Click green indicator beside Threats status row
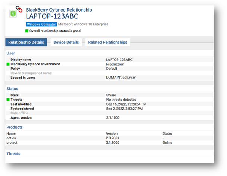 tap(8, 100)
